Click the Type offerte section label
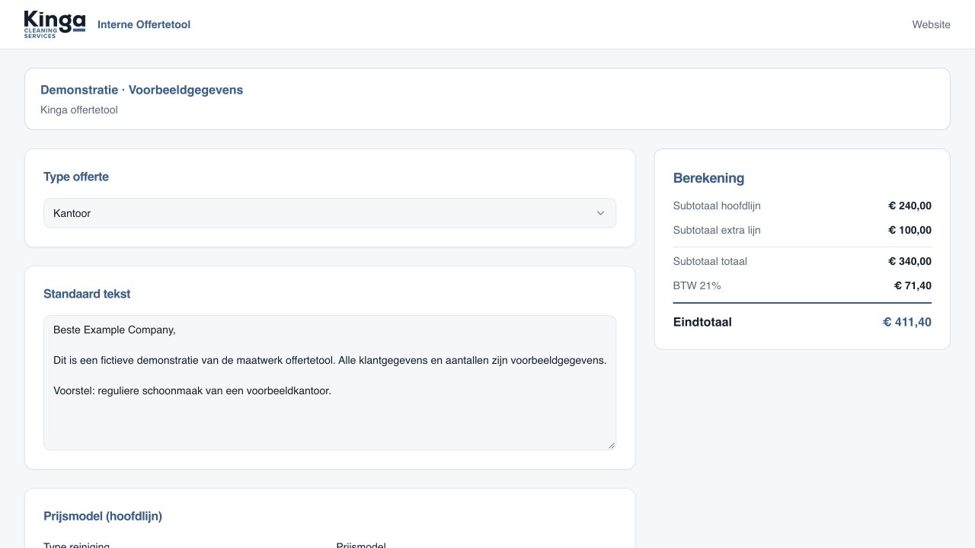The image size is (975, 548). tap(76, 177)
